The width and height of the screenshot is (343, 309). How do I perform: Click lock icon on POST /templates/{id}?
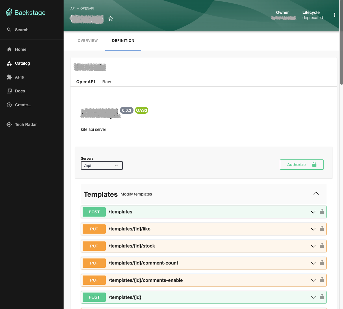[322, 297]
